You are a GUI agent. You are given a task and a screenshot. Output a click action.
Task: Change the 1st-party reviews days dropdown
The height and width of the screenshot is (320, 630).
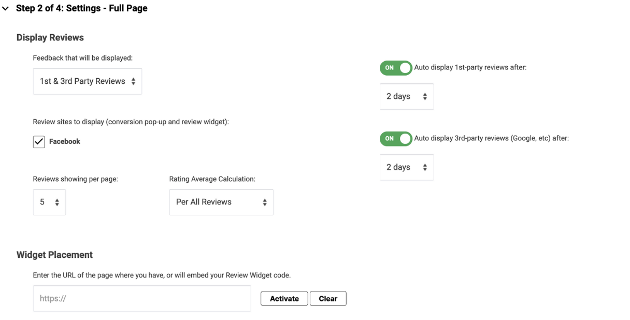[x=407, y=96]
